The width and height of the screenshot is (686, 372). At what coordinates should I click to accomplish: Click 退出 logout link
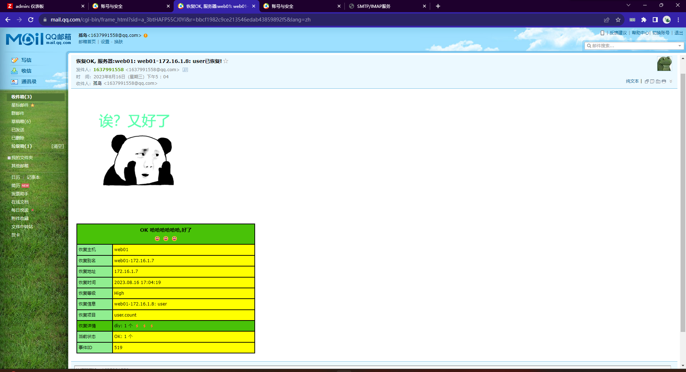[679, 33]
